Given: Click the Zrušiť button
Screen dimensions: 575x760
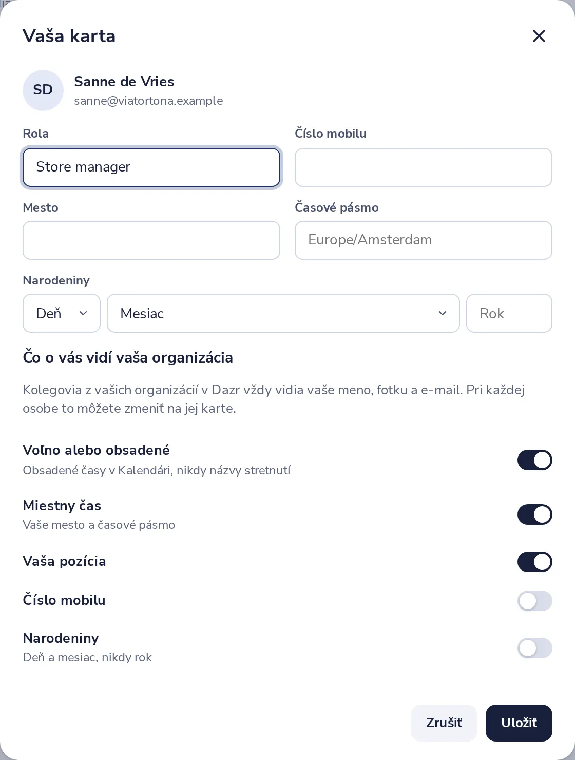Looking at the screenshot, I should pos(444,723).
